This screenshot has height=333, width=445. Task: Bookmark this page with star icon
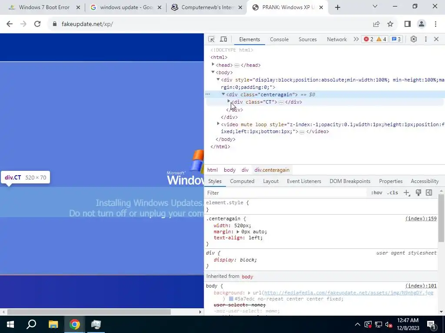390,24
